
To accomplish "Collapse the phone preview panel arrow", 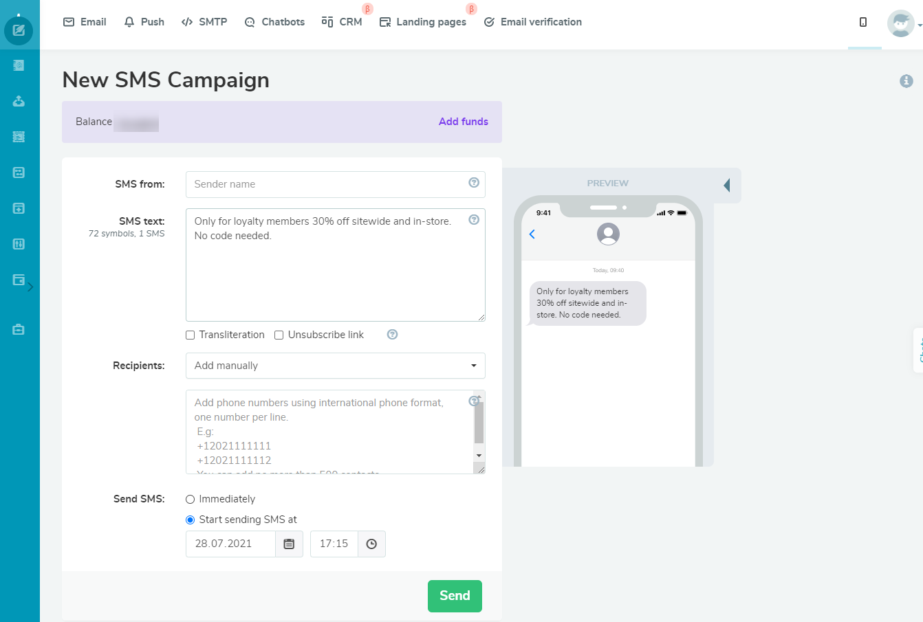I will pos(727,185).
